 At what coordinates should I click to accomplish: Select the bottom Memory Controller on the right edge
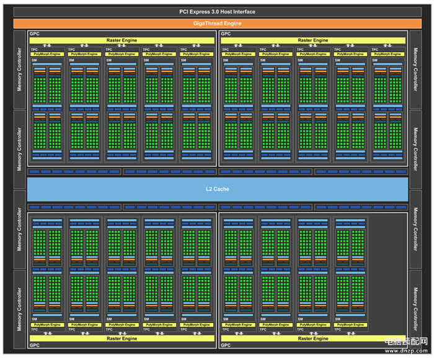pyautogui.click(x=415, y=309)
